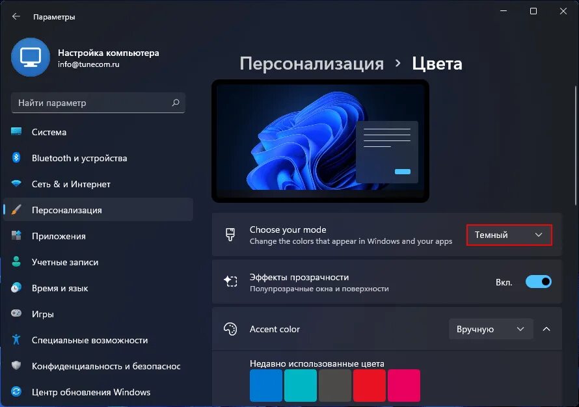Click the user profile avatar icon
This screenshot has width=579, height=407.
[x=31, y=57]
